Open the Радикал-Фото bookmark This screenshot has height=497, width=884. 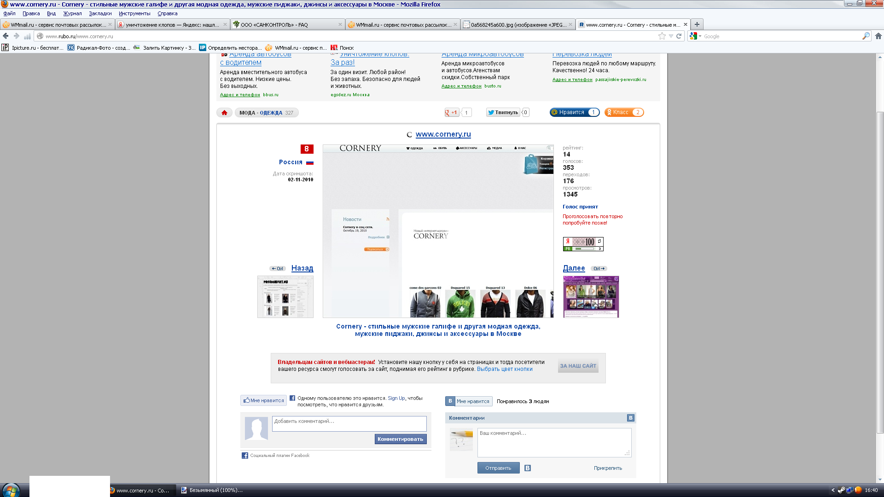(99, 47)
